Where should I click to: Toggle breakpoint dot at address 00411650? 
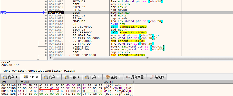tap(46, 2)
